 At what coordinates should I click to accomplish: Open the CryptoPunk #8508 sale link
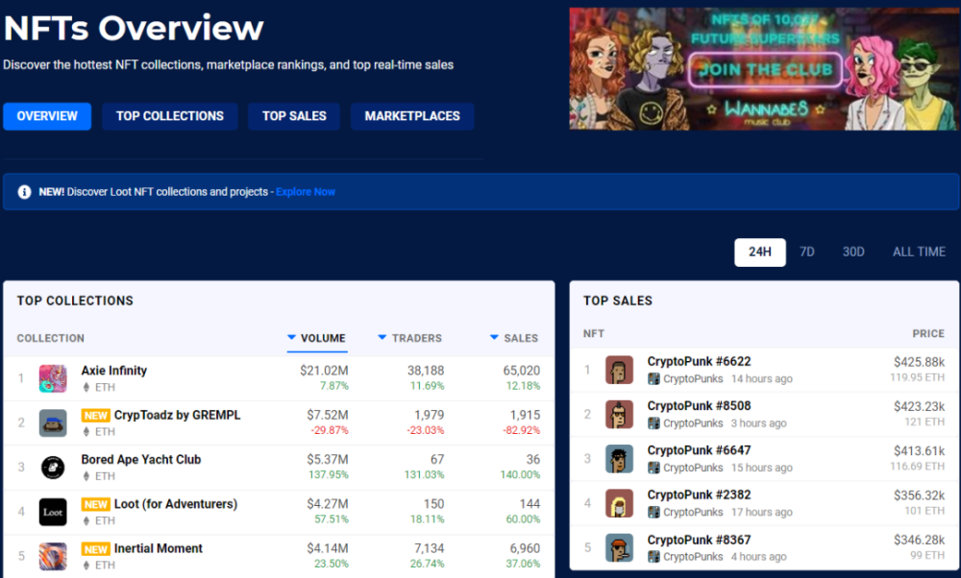pos(699,406)
